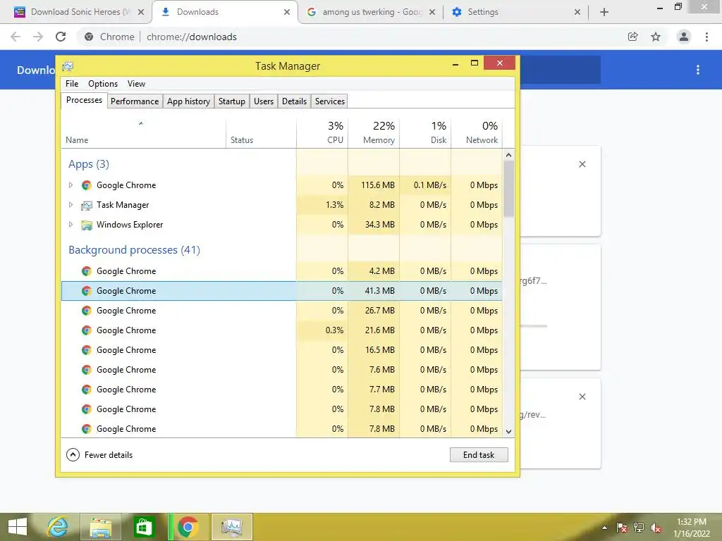Open a new Chrome tab

point(604,12)
